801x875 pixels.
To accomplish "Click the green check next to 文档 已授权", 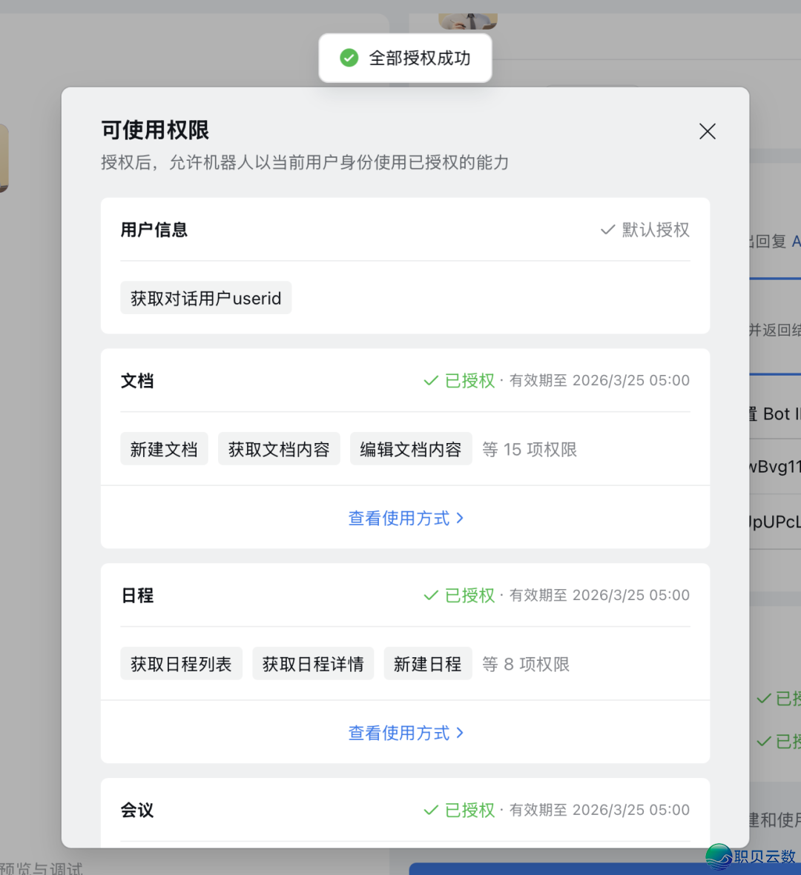I will (x=430, y=380).
